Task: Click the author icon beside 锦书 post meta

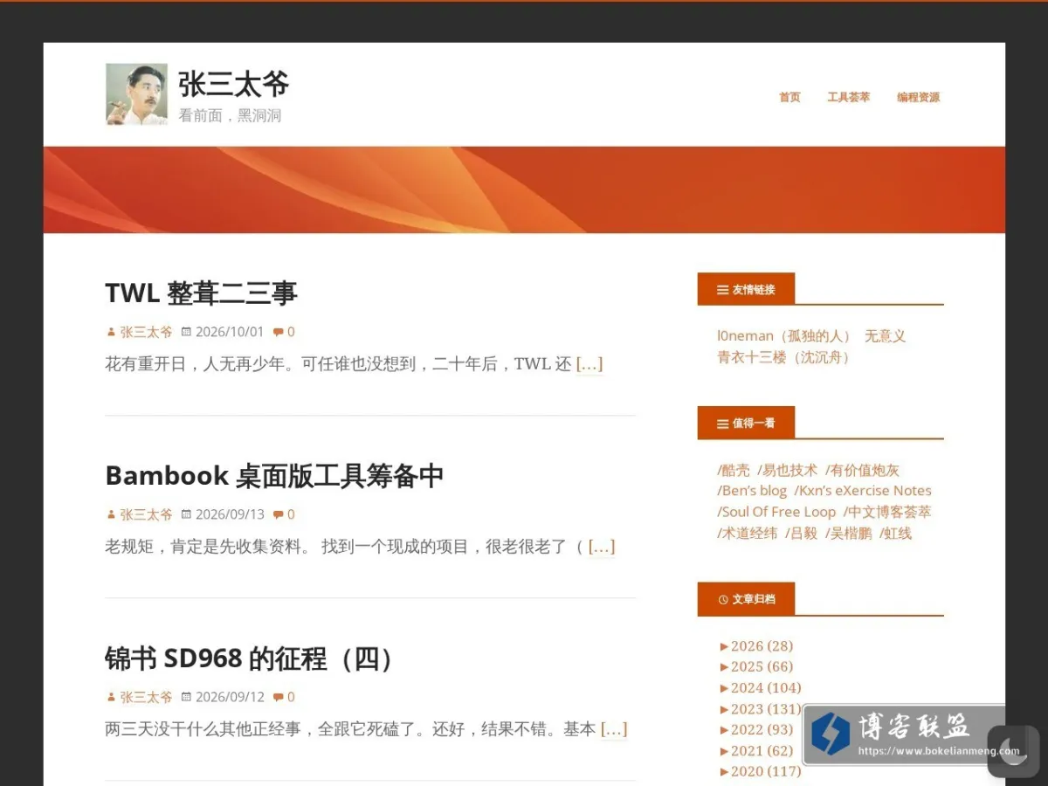Action: [111, 697]
